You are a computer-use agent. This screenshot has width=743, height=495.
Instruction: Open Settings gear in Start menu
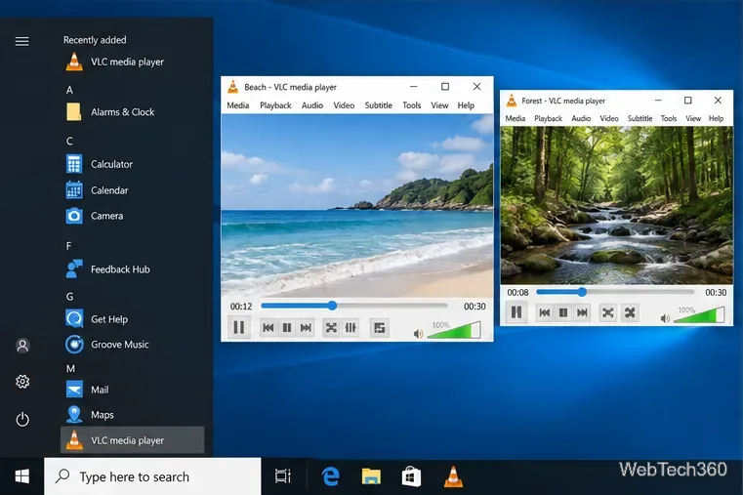(22, 382)
